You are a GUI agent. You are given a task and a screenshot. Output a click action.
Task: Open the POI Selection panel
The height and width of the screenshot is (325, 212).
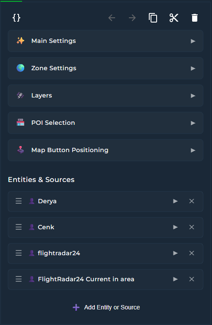pos(106,123)
